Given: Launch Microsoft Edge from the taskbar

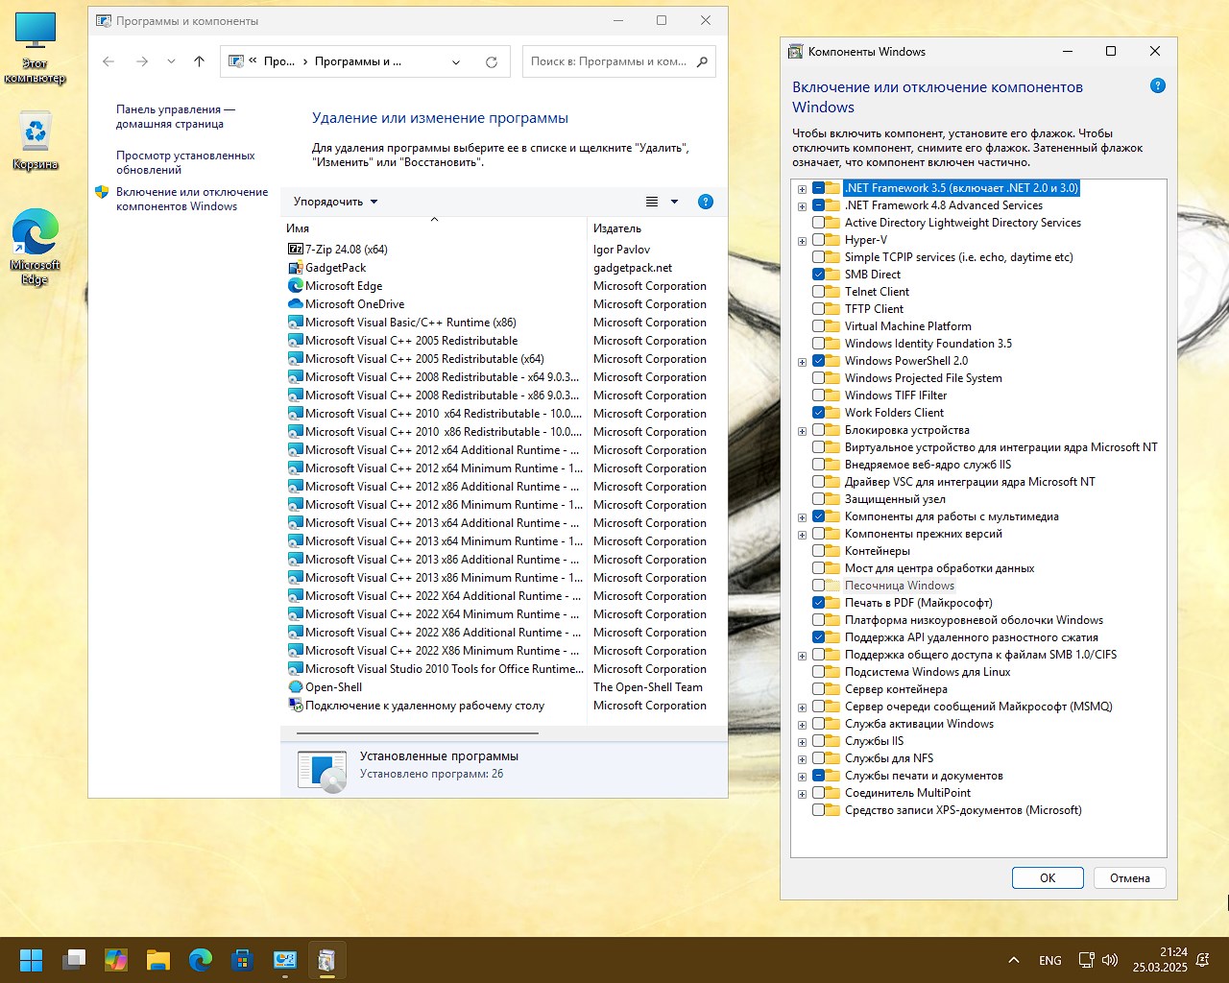Looking at the screenshot, I should coord(201,960).
